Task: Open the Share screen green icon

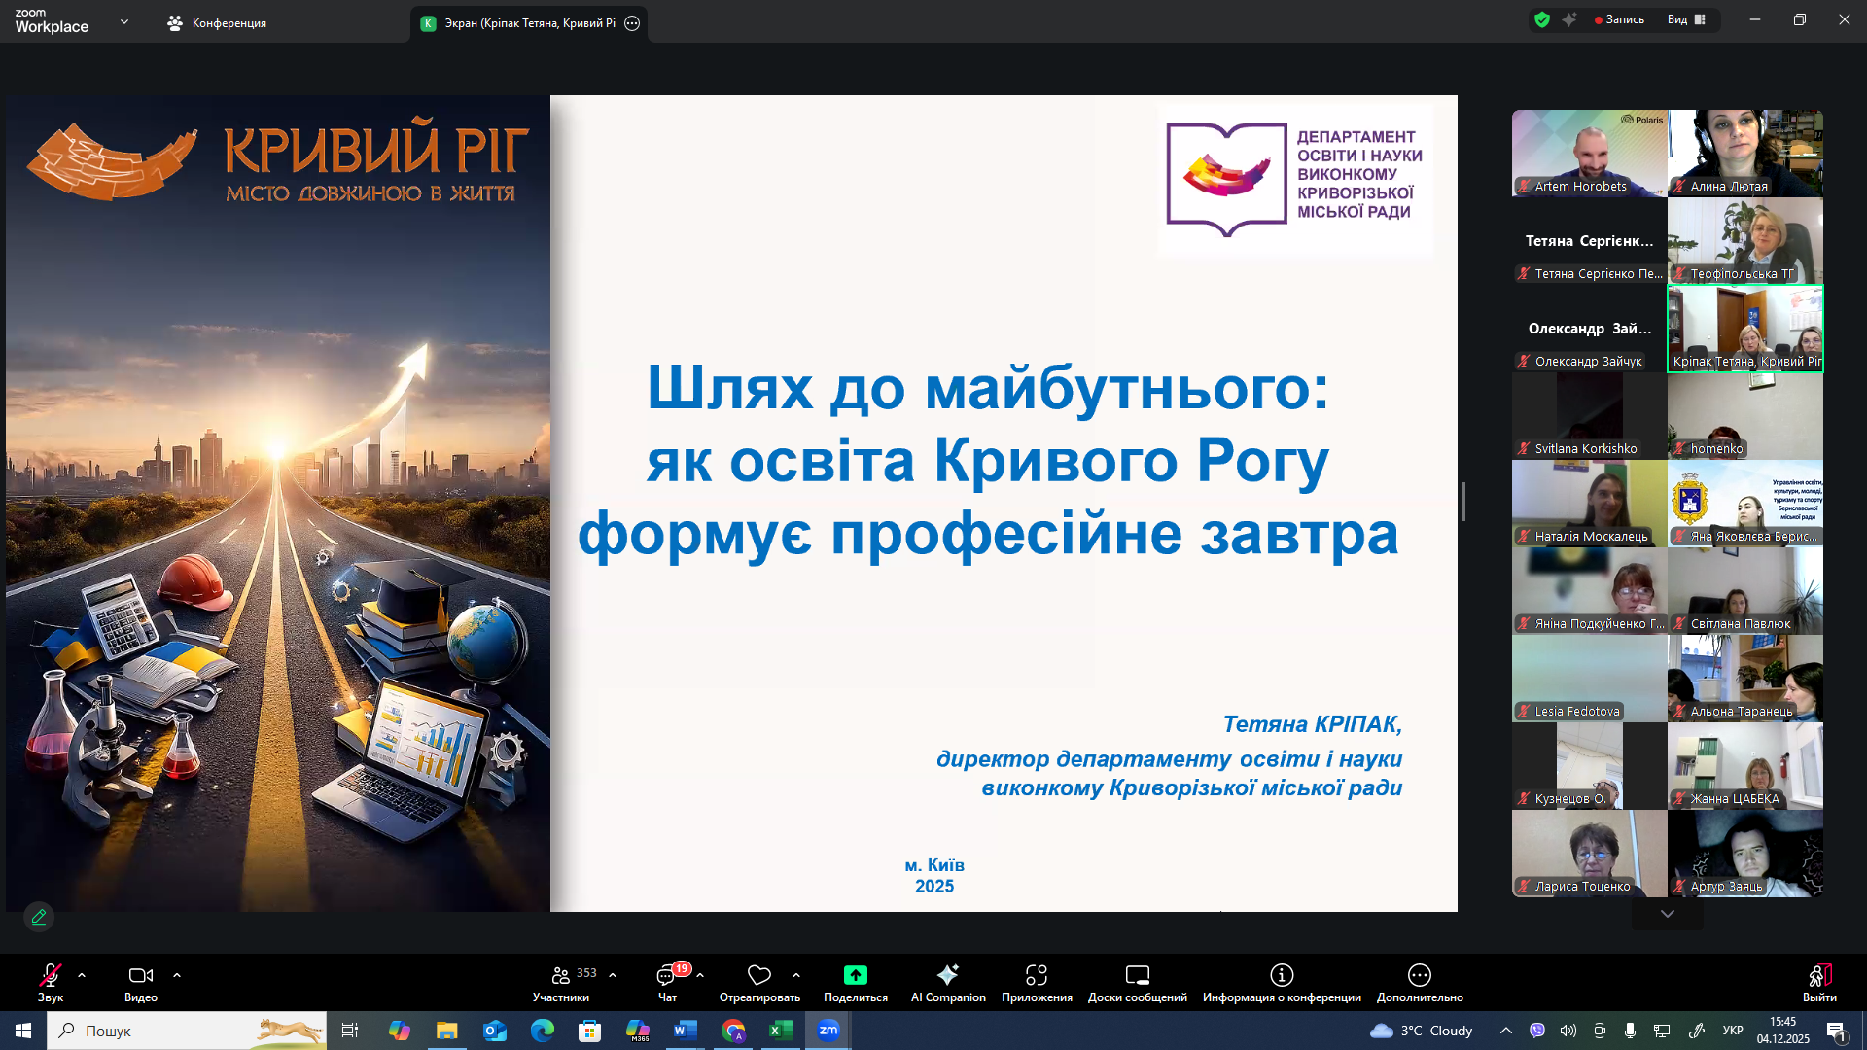Action: 855,975
